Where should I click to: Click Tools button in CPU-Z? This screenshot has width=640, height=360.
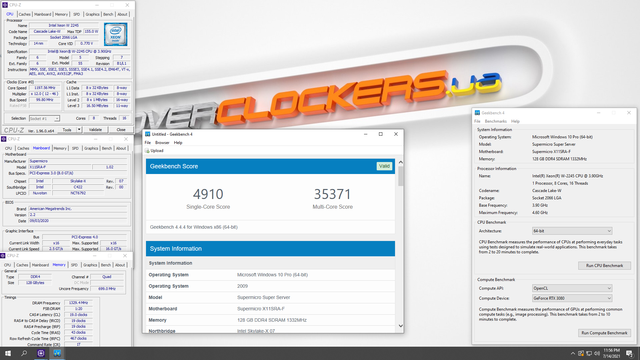[67, 130]
